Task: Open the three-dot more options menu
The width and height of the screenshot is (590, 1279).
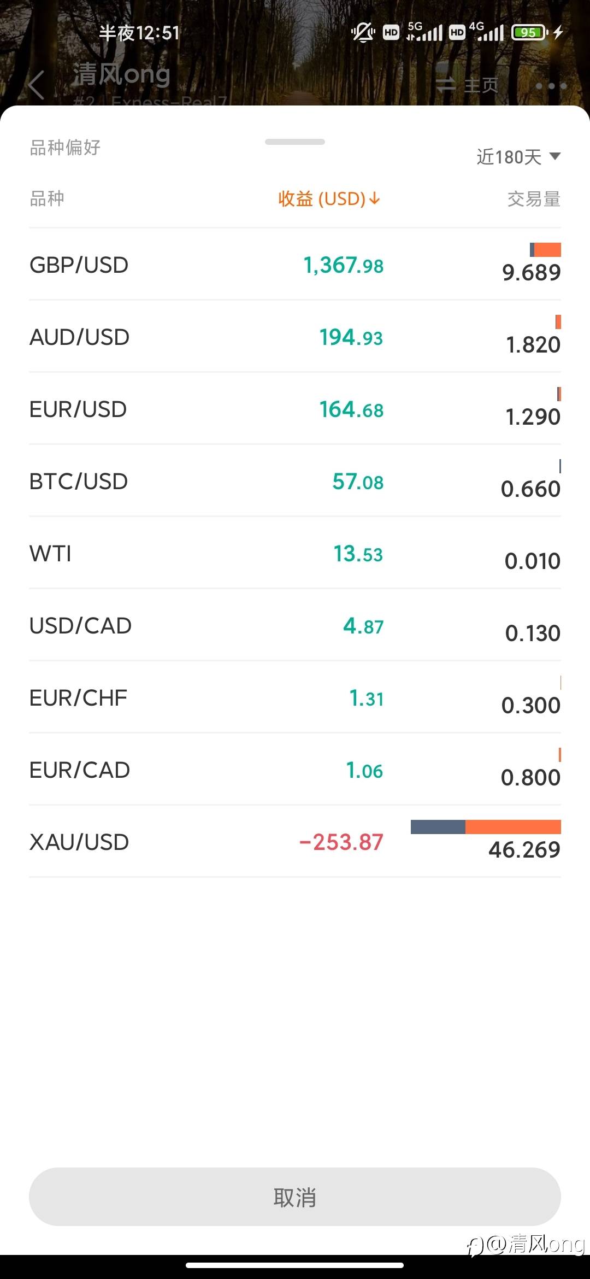Action: (x=551, y=86)
